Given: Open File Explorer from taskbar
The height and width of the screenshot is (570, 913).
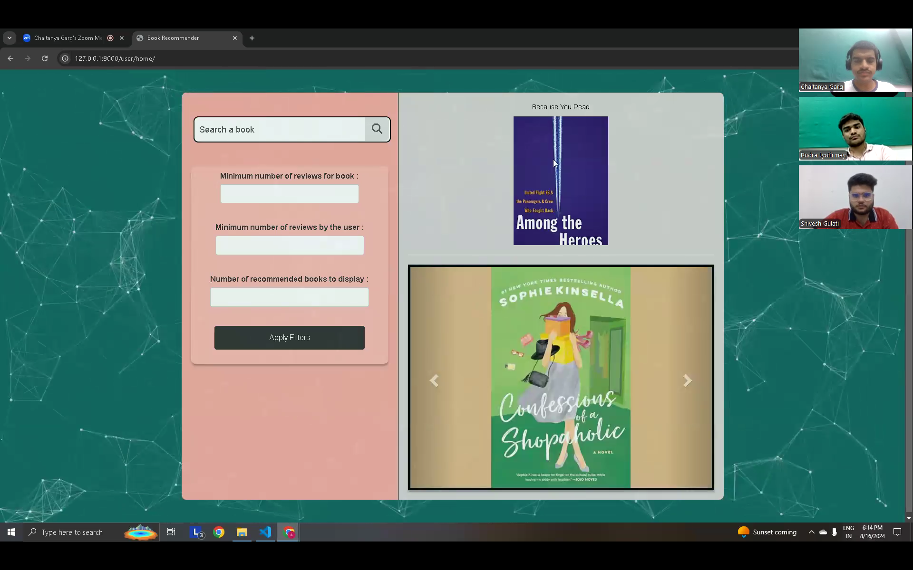Looking at the screenshot, I should coord(242,532).
